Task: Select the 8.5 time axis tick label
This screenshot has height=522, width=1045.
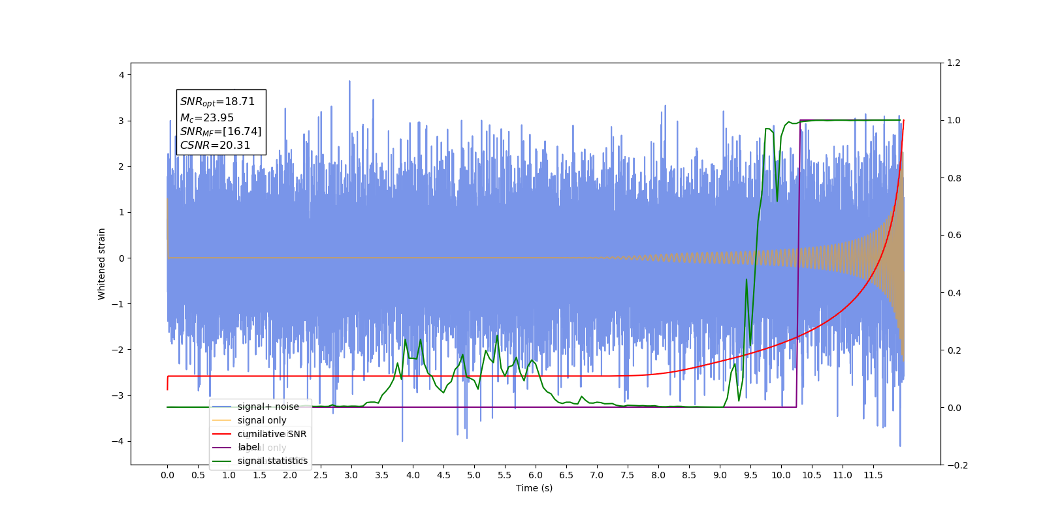Action: click(x=689, y=475)
